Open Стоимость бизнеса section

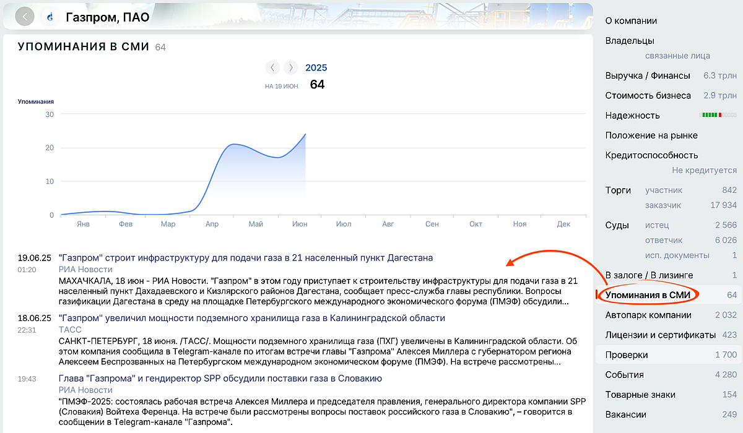click(648, 95)
